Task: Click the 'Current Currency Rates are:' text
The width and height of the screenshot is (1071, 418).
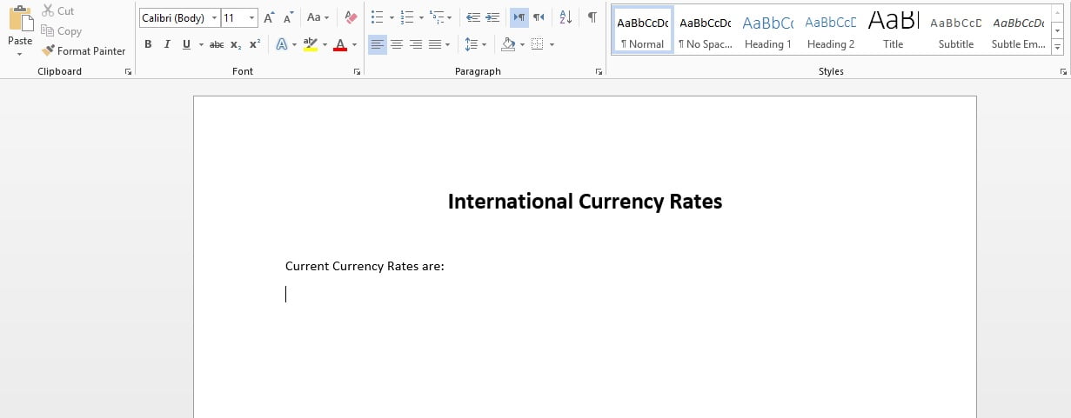Action: coord(365,266)
